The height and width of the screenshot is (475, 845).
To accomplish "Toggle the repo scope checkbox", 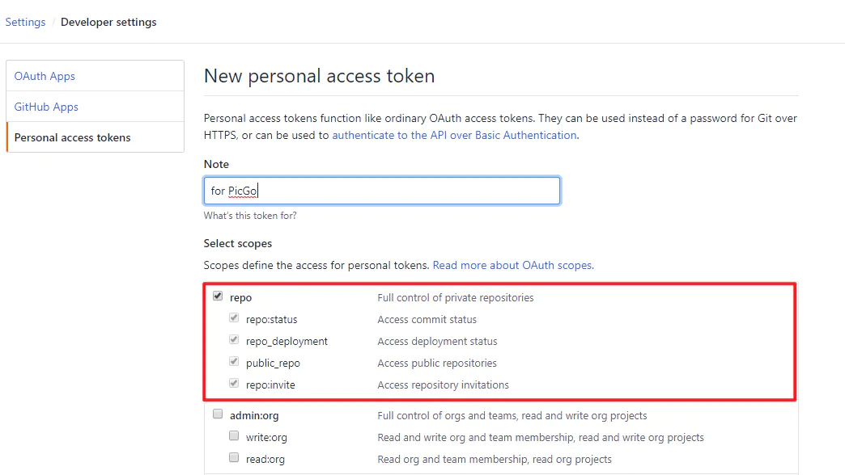I will pos(218,296).
